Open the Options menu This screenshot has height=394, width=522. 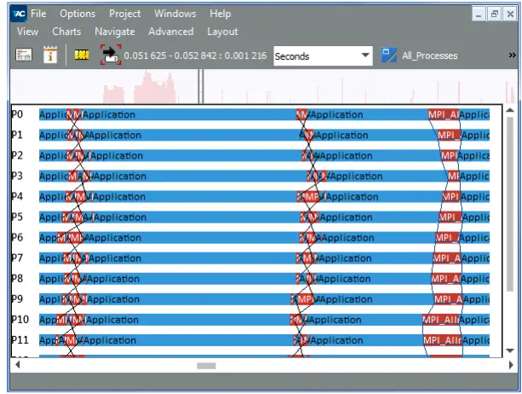[77, 14]
